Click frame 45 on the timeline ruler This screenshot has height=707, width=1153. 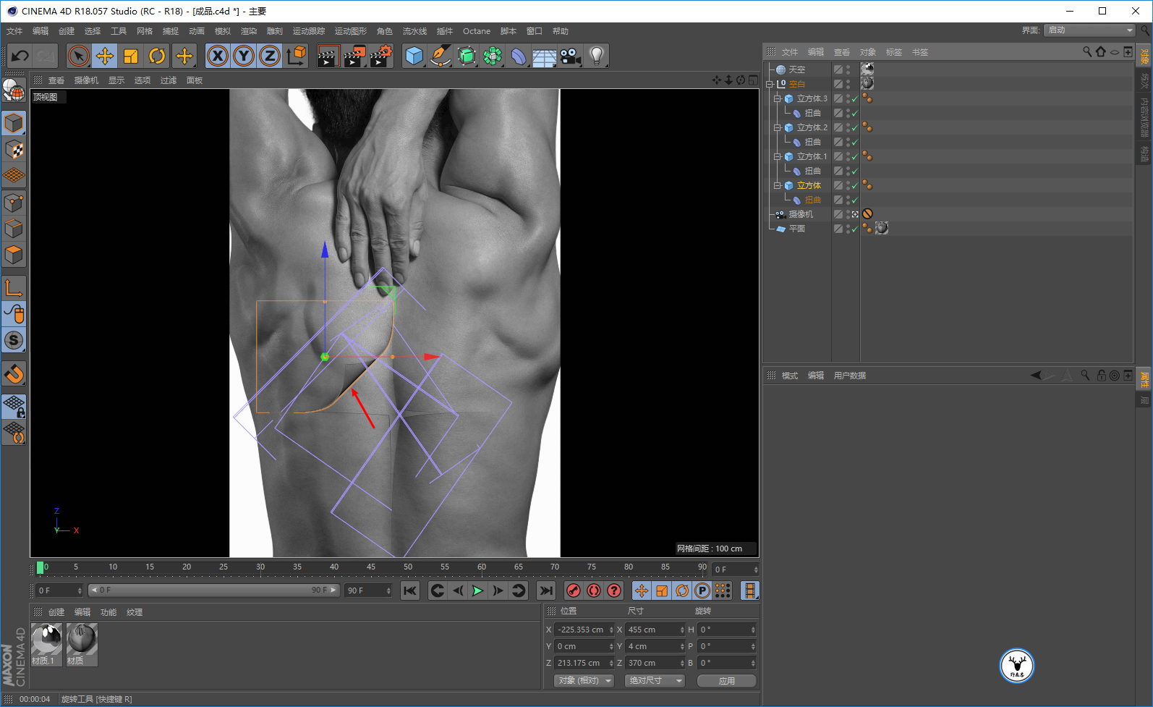[371, 568]
